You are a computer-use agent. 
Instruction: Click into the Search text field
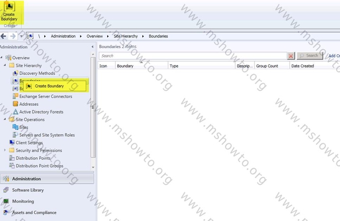click(x=193, y=56)
